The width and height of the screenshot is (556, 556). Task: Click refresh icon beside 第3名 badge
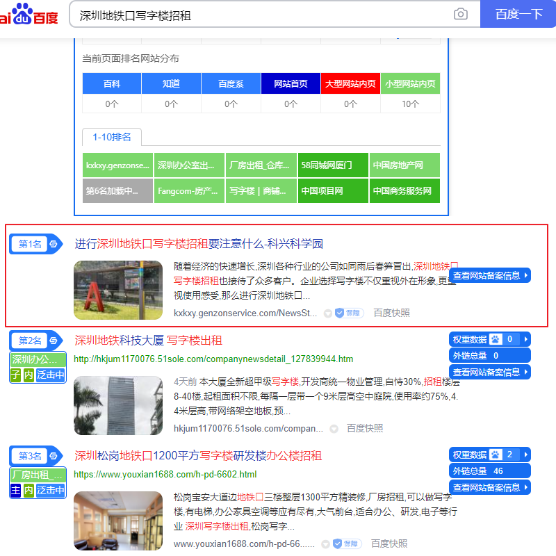54,456
